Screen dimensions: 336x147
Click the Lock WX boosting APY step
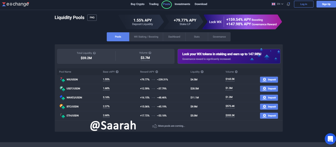click(242, 22)
